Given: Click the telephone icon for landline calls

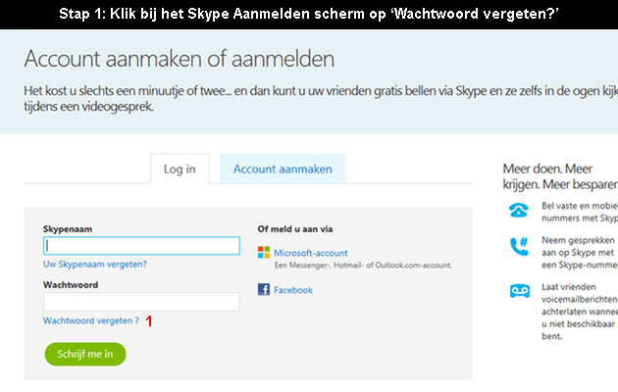Looking at the screenshot, I should click(518, 210).
